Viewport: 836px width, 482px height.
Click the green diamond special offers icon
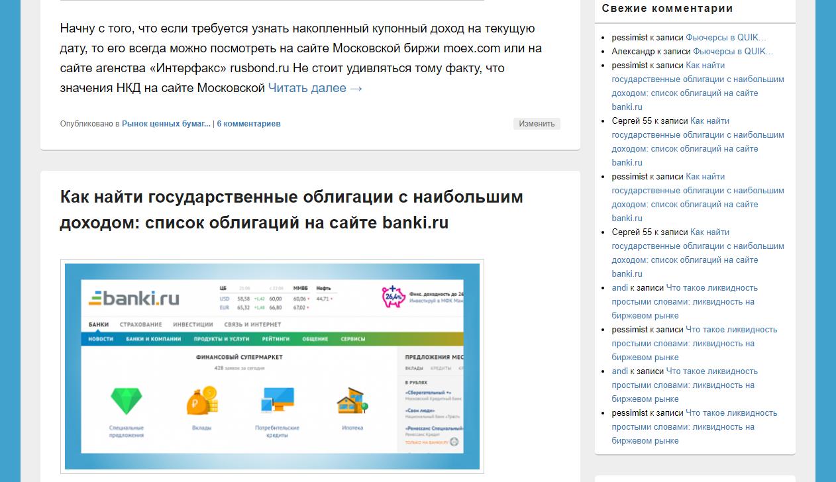(x=126, y=401)
